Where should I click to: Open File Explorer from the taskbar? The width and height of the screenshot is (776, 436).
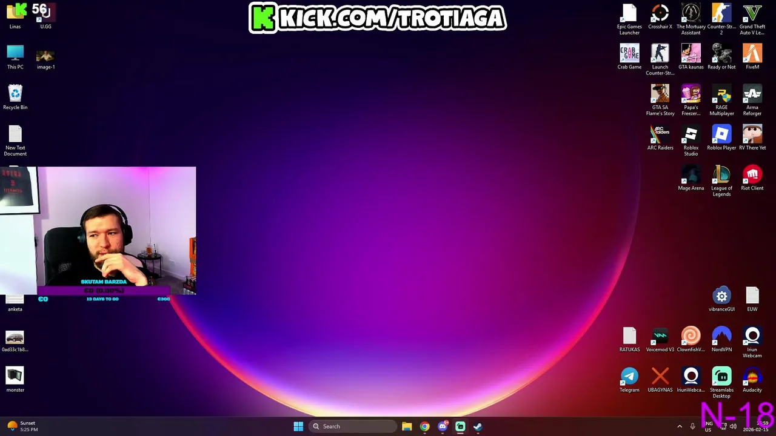(x=407, y=426)
